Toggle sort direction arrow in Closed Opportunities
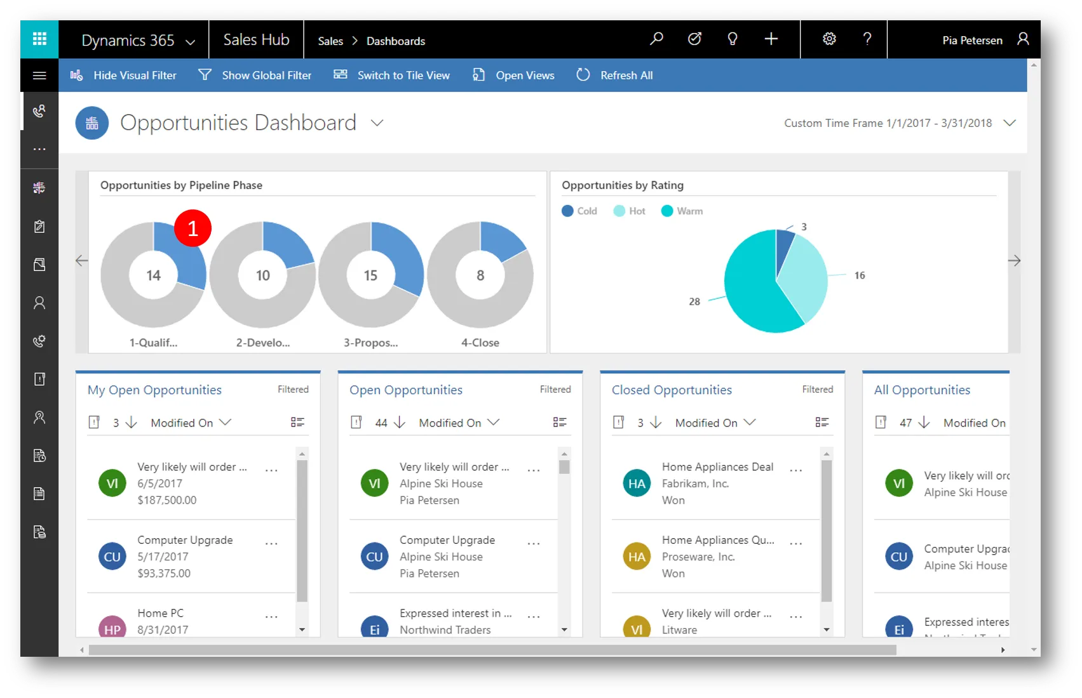1082x698 pixels. (x=656, y=423)
